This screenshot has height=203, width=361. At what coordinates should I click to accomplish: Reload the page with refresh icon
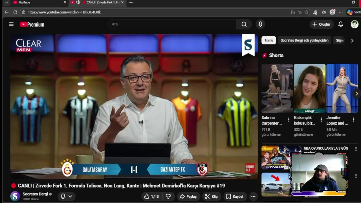coord(15,12)
